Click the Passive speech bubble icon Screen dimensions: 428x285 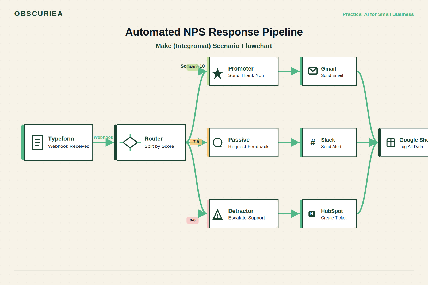click(x=217, y=142)
